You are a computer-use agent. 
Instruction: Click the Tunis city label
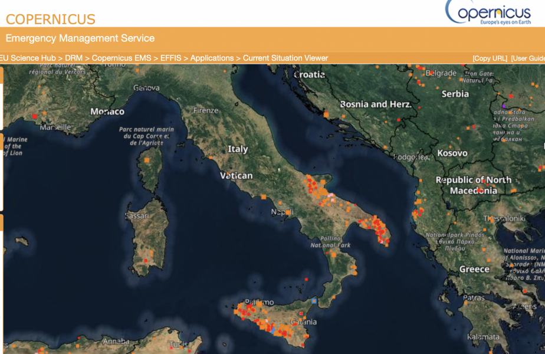tap(178, 345)
